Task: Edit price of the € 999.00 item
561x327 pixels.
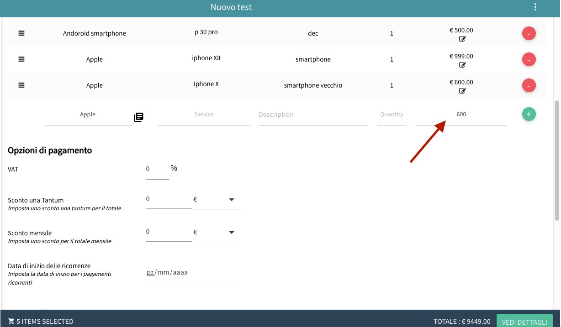Action: (462, 65)
